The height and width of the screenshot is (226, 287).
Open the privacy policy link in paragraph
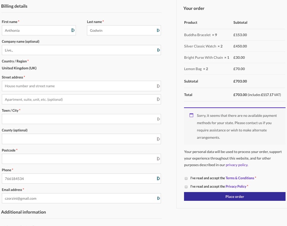click(x=236, y=165)
